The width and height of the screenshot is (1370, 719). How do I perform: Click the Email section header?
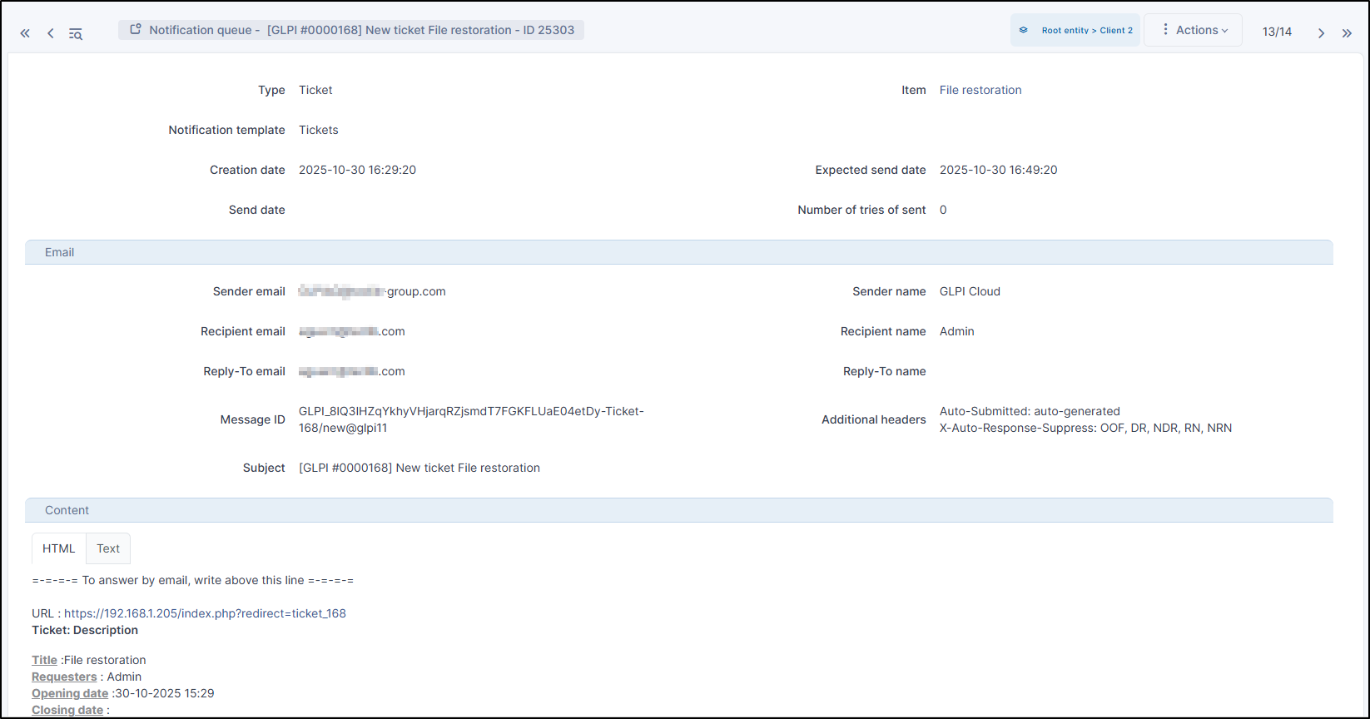point(679,252)
